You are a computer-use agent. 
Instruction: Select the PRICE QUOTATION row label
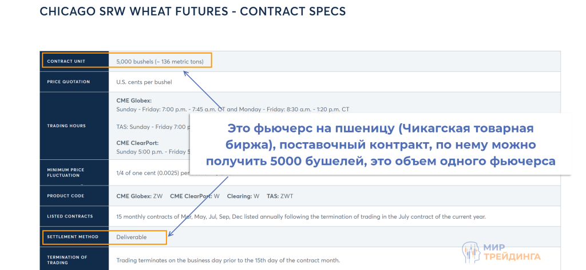[68, 82]
